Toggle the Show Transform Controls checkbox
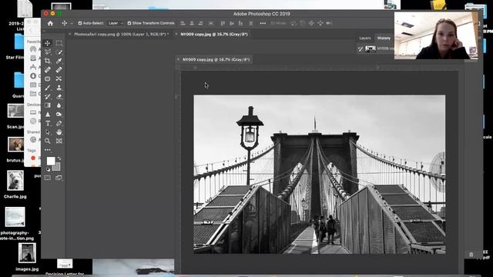This screenshot has width=493, height=277. point(129,23)
